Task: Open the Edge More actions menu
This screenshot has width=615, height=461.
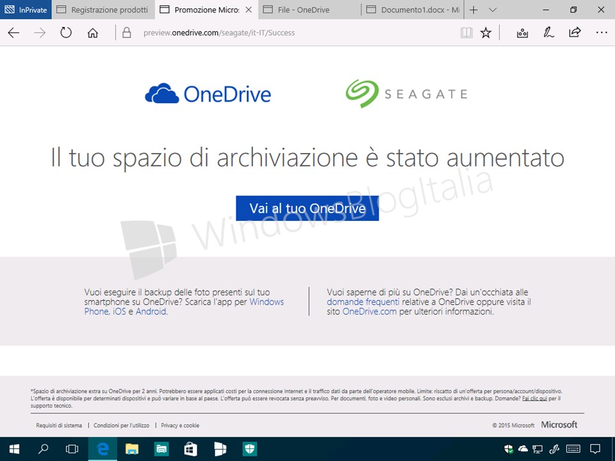Action: 602,33
